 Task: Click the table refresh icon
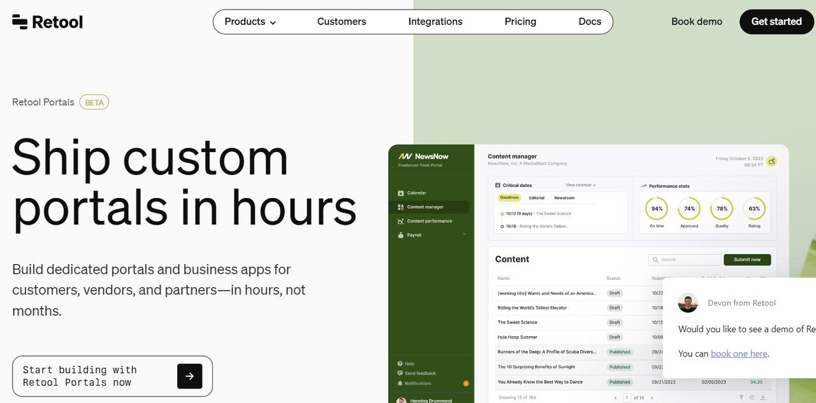[x=752, y=398]
